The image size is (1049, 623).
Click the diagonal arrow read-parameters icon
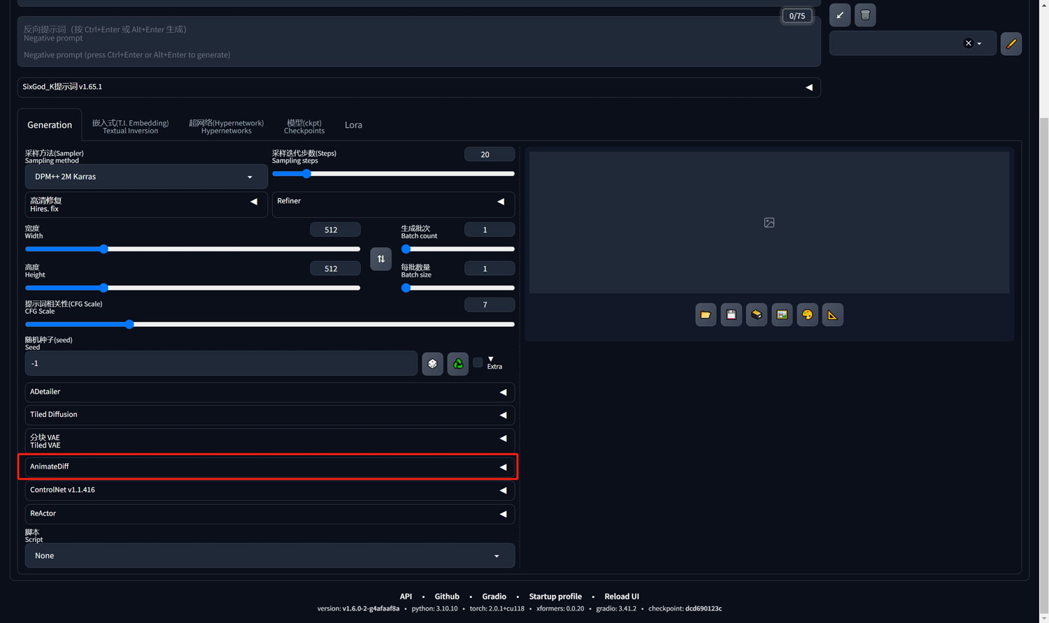click(x=840, y=15)
